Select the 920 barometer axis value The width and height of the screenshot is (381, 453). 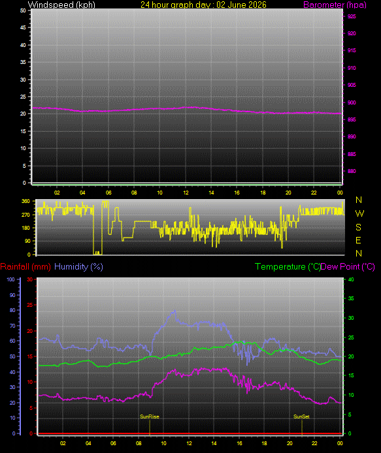(x=352, y=33)
